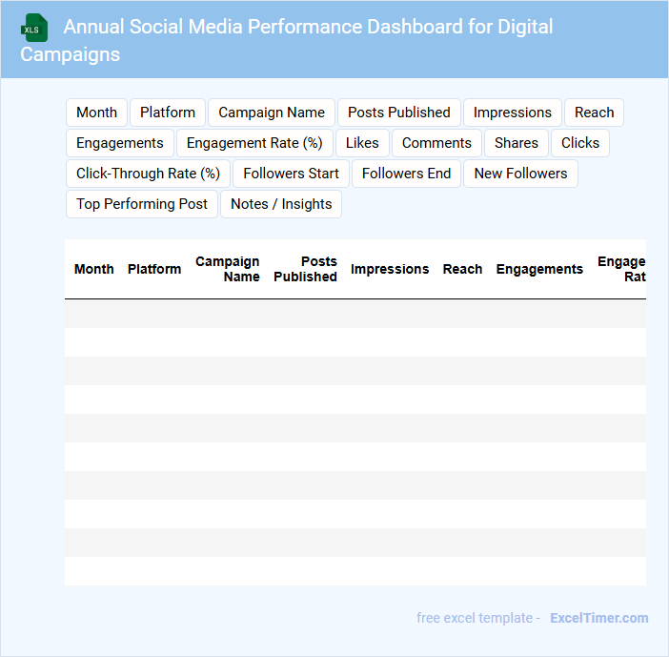Image resolution: width=669 pixels, height=657 pixels.
Task: Select the Comments tag
Action: (x=436, y=143)
